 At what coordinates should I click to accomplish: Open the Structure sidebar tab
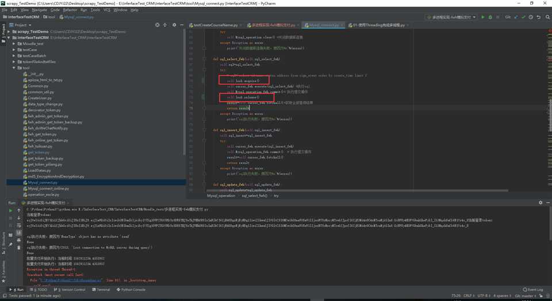click(3, 244)
